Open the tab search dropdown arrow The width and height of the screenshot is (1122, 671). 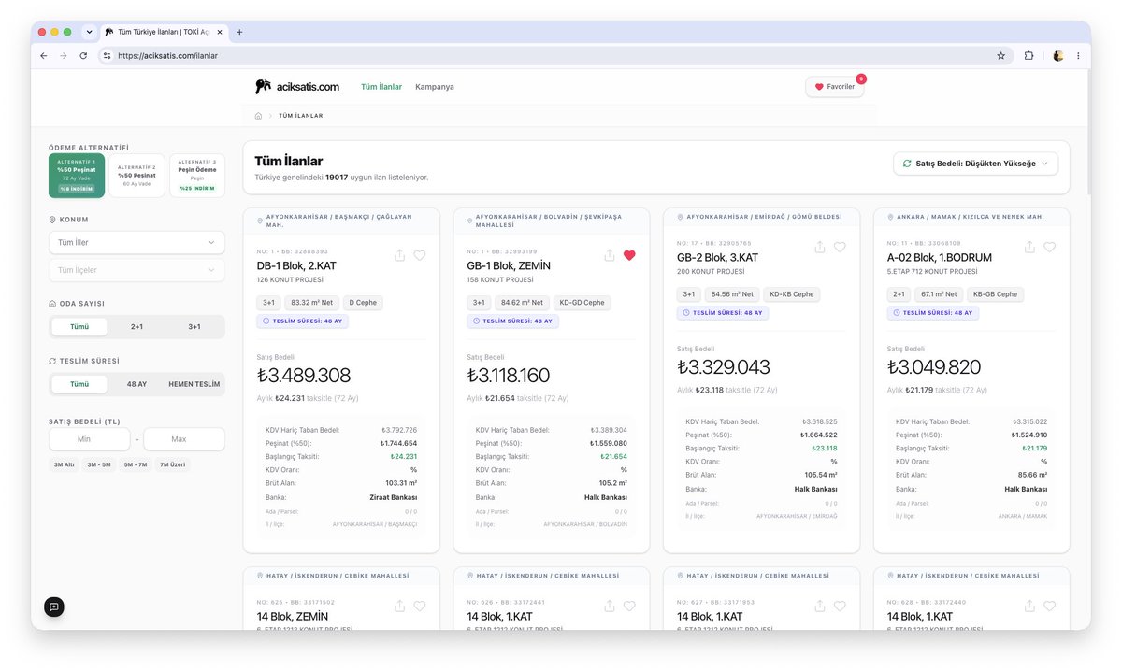(89, 32)
